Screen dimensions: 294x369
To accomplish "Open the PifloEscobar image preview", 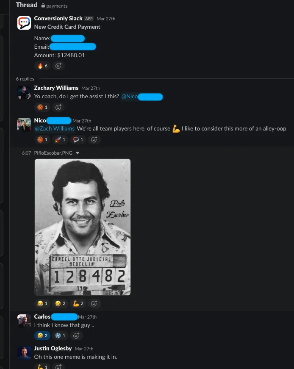I will tap(82, 227).
